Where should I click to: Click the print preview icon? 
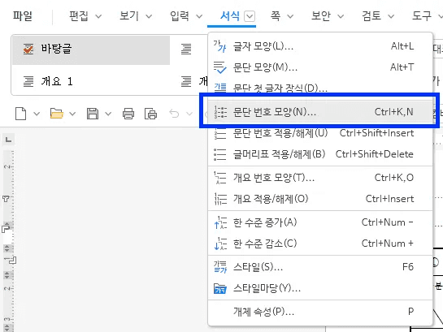[150, 114]
